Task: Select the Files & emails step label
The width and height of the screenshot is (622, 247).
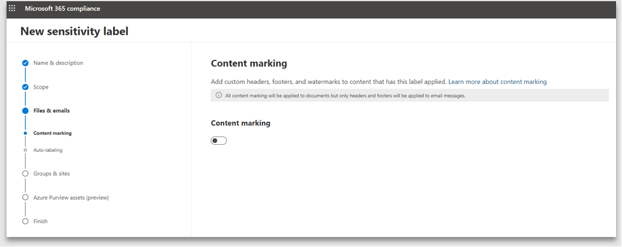Action: point(52,110)
